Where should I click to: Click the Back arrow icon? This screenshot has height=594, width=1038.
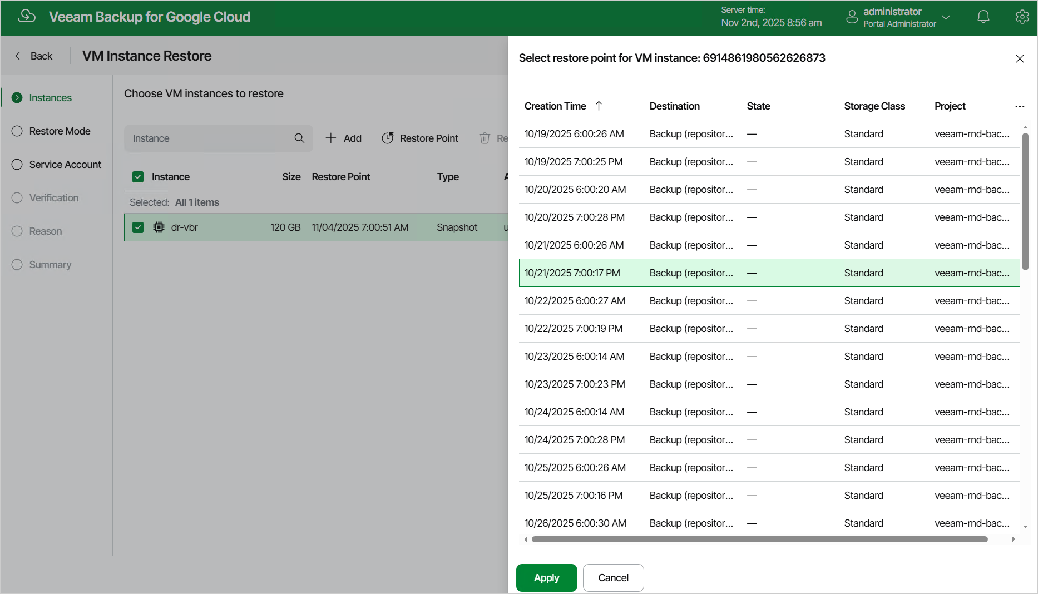pyautogui.click(x=18, y=56)
